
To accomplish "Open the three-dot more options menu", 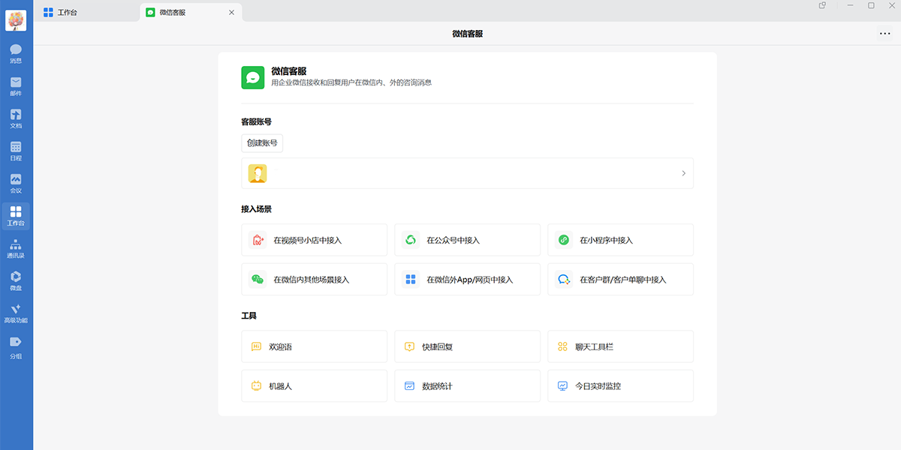I will (x=884, y=33).
